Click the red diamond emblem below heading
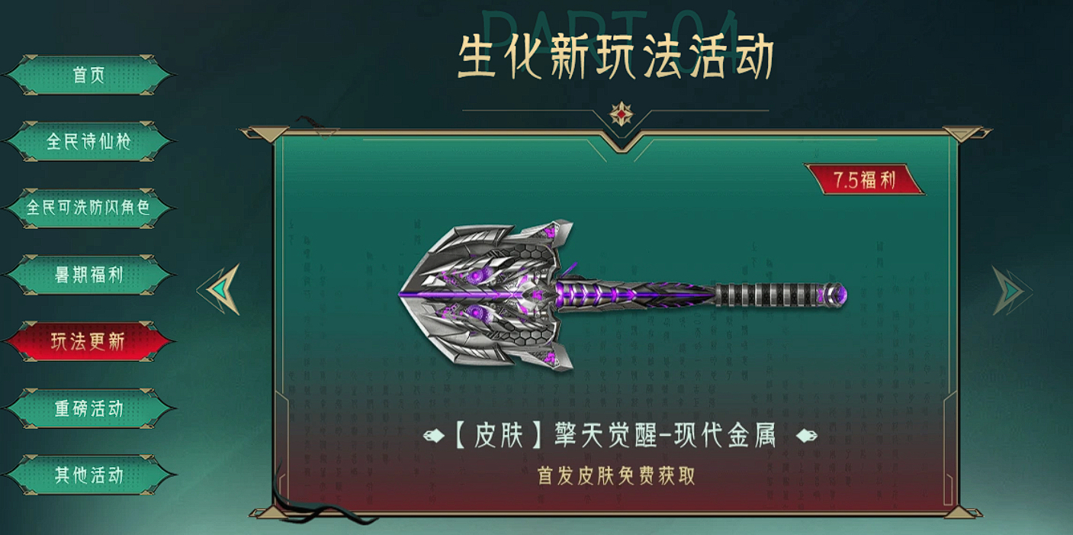Image resolution: width=1073 pixels, height=535 pixels. [x=623, y=115]
